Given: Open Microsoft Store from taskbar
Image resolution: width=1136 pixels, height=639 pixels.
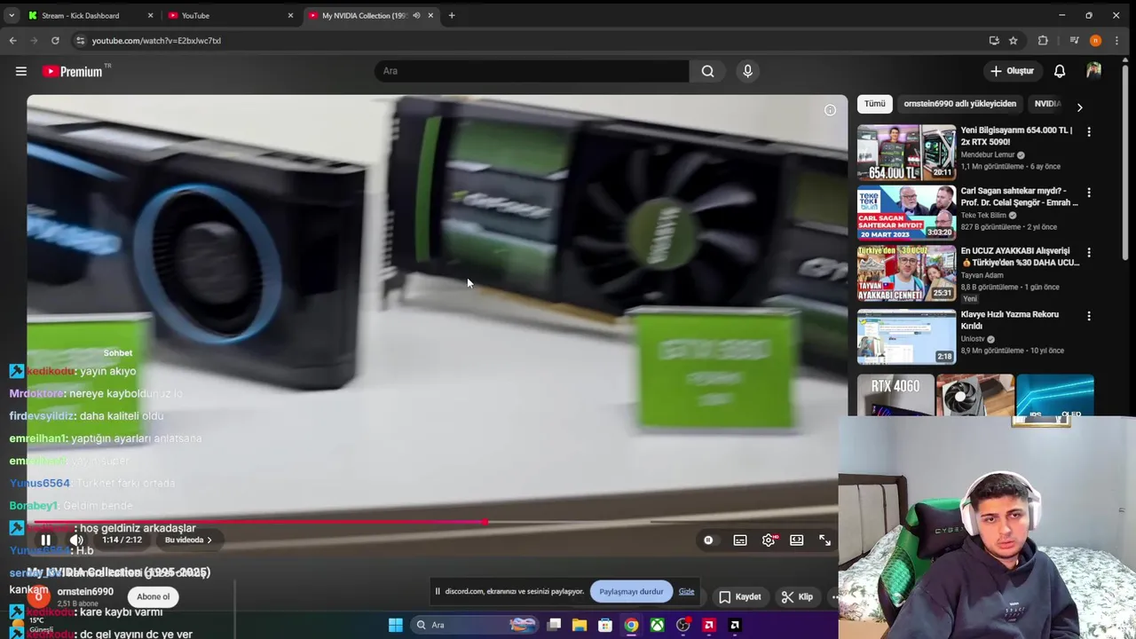Looking at the screenshot, I should point(604,625).
